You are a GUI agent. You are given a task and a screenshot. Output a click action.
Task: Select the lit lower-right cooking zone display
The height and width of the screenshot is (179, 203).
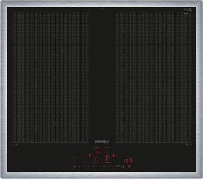click(108, 159)
